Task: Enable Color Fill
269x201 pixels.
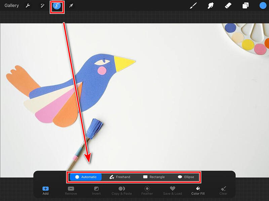Action: pyautogui.click(x=198, y=191)
